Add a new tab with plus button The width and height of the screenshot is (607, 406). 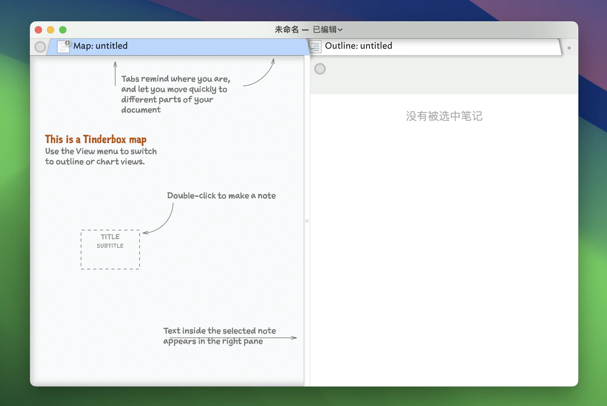tap(569, 48)
